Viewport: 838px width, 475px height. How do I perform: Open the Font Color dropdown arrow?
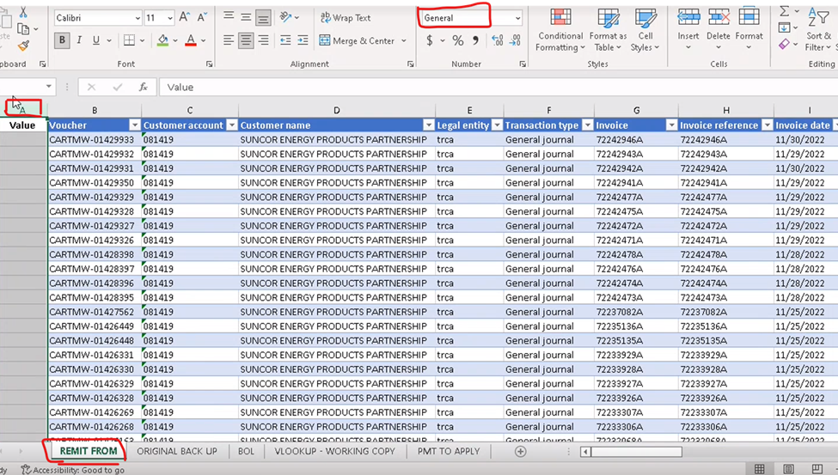[204, 40]
